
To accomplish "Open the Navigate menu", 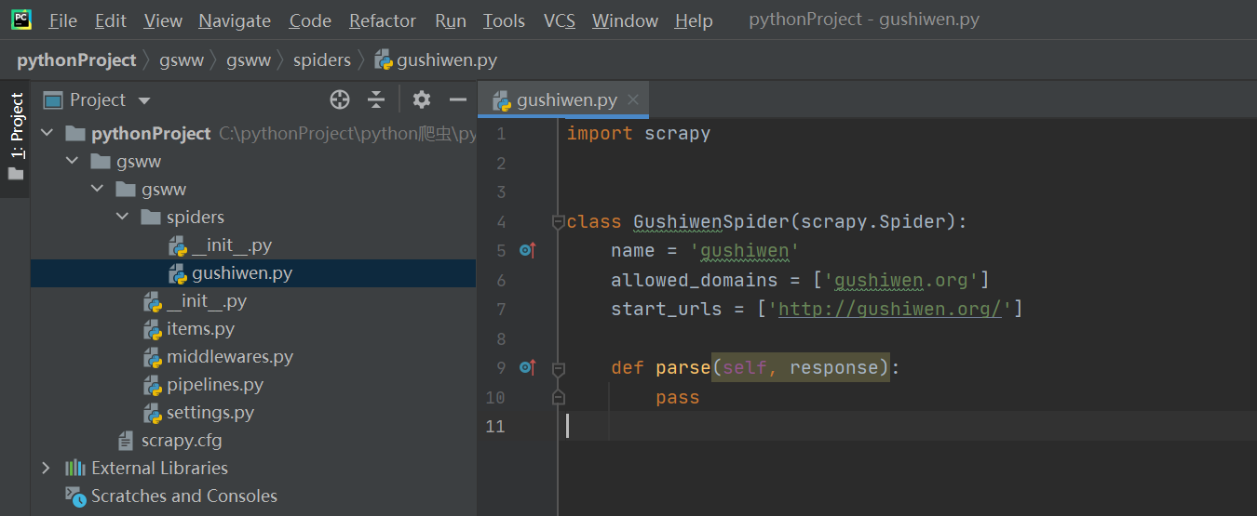I will 235,20.
